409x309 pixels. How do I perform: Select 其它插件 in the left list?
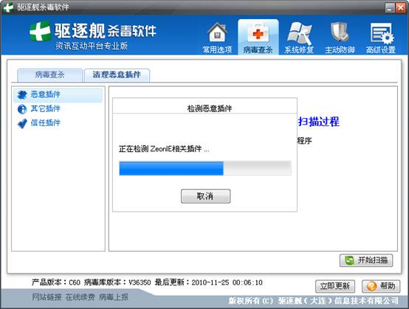tap(58, 109)
